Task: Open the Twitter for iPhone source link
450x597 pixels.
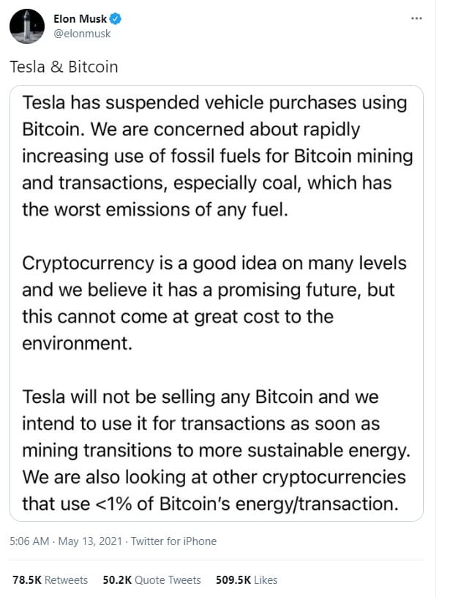Action: tap(173, 541)
